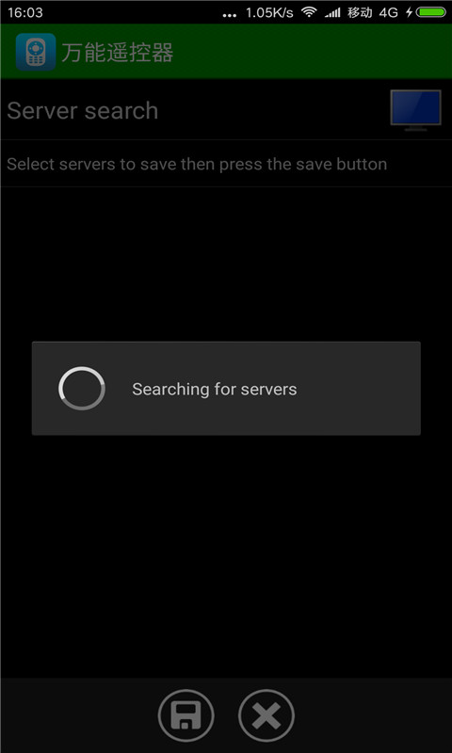Screen dimensions: 452x753
Task: Tap the three dots in status bar
Action: tap(230, 15)
